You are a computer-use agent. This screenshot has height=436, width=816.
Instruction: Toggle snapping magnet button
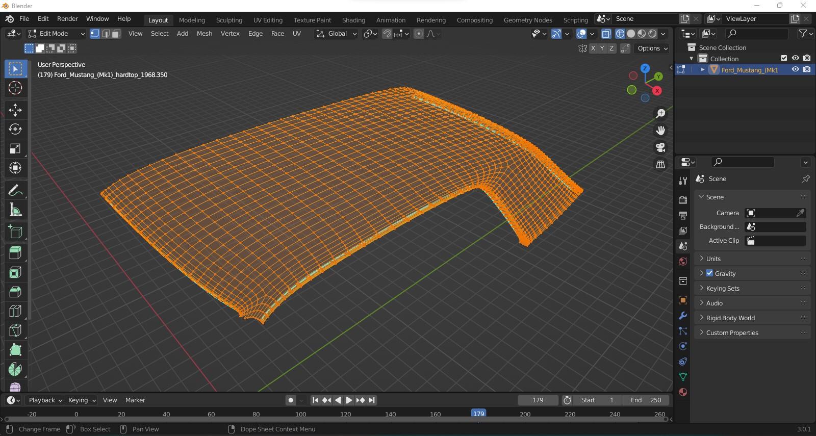[387, 34]
